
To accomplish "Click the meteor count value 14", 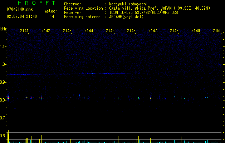I will 52,16.
